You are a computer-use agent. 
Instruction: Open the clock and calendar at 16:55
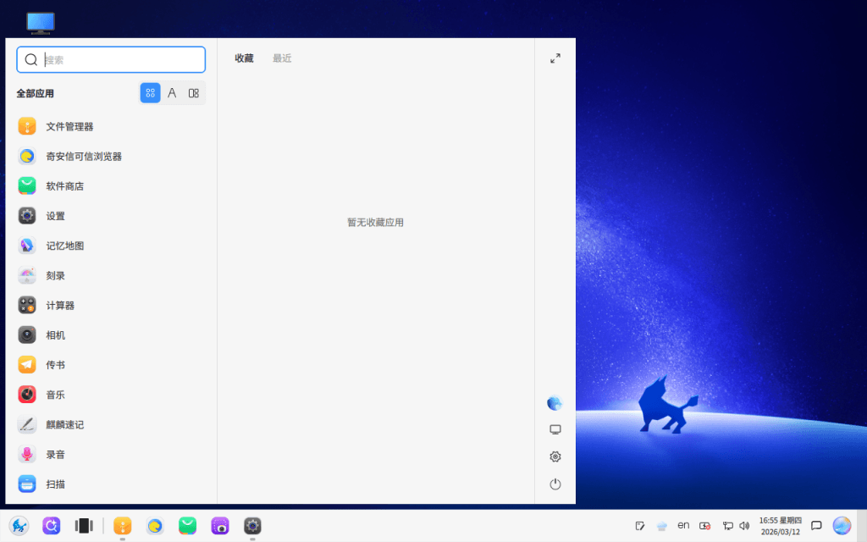[x=780, y=526]
